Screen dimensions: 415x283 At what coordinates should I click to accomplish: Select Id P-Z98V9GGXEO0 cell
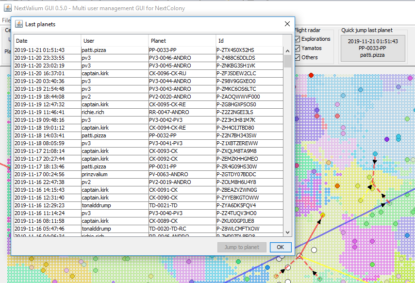tap(249, 81)
